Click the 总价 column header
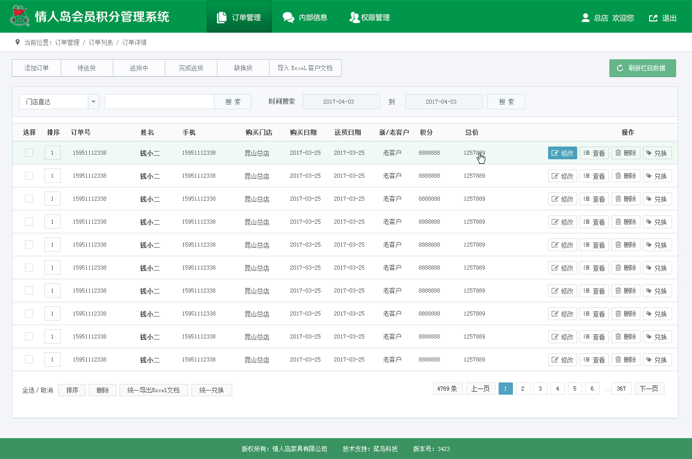Viewport: 692px width, 459px height. pos(472,132)
